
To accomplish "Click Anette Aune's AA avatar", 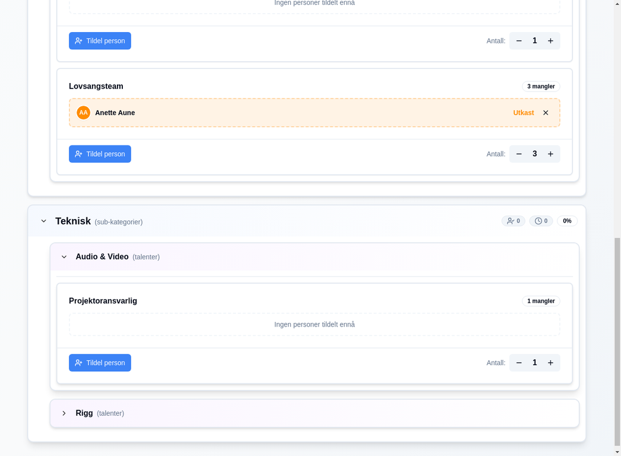I will click(84, 113).
